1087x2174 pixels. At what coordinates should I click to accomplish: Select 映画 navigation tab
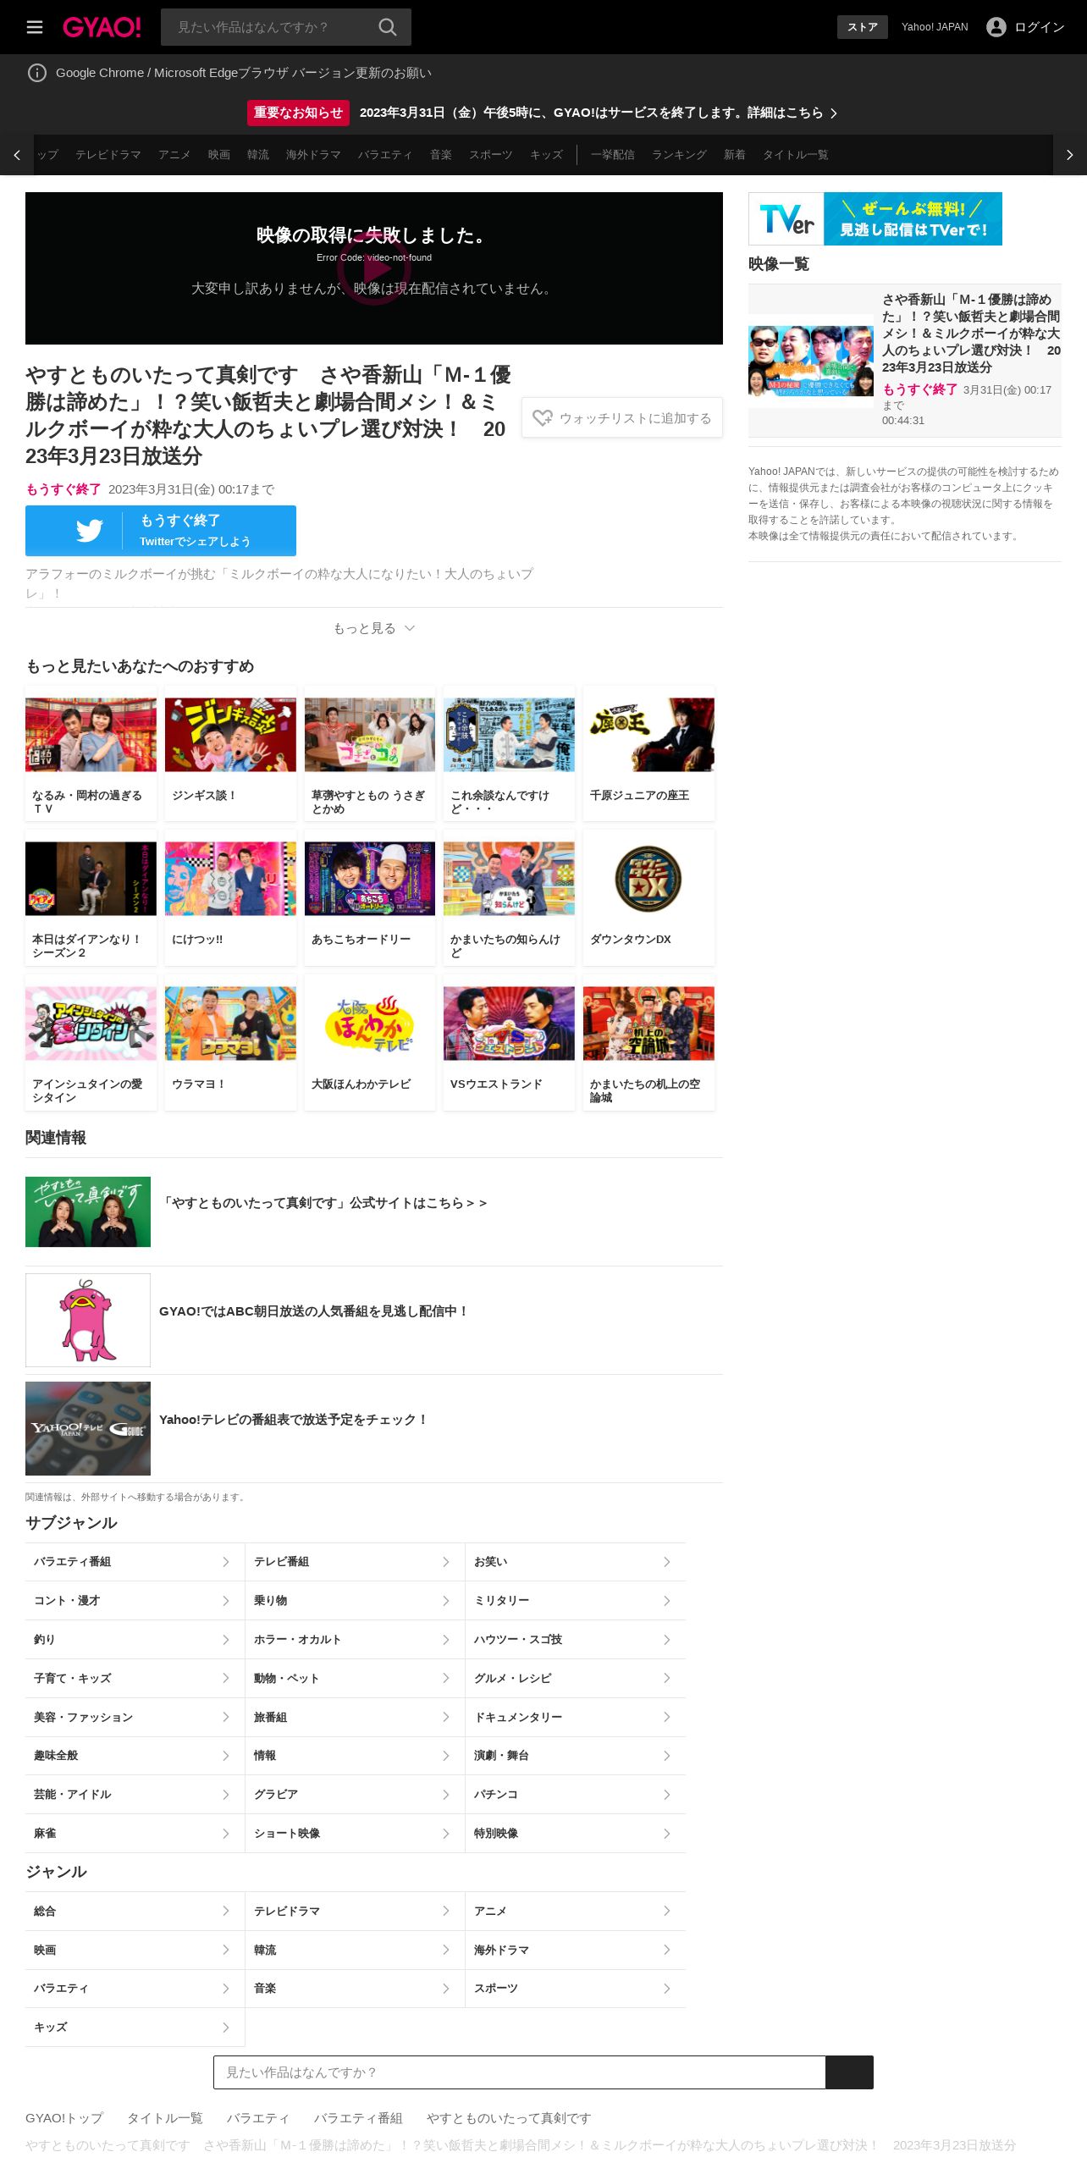(x=219, y=155)
